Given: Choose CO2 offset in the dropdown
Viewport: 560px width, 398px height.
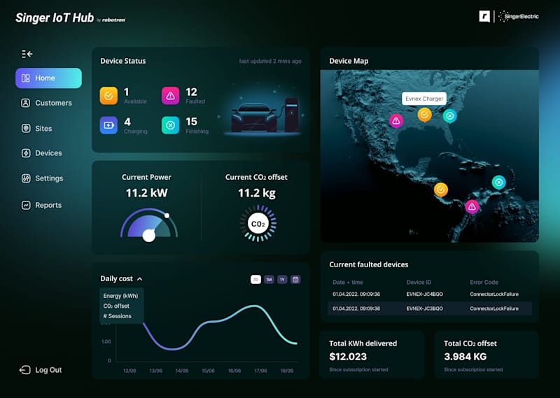Looking at the screenshot, I should 116,306.
